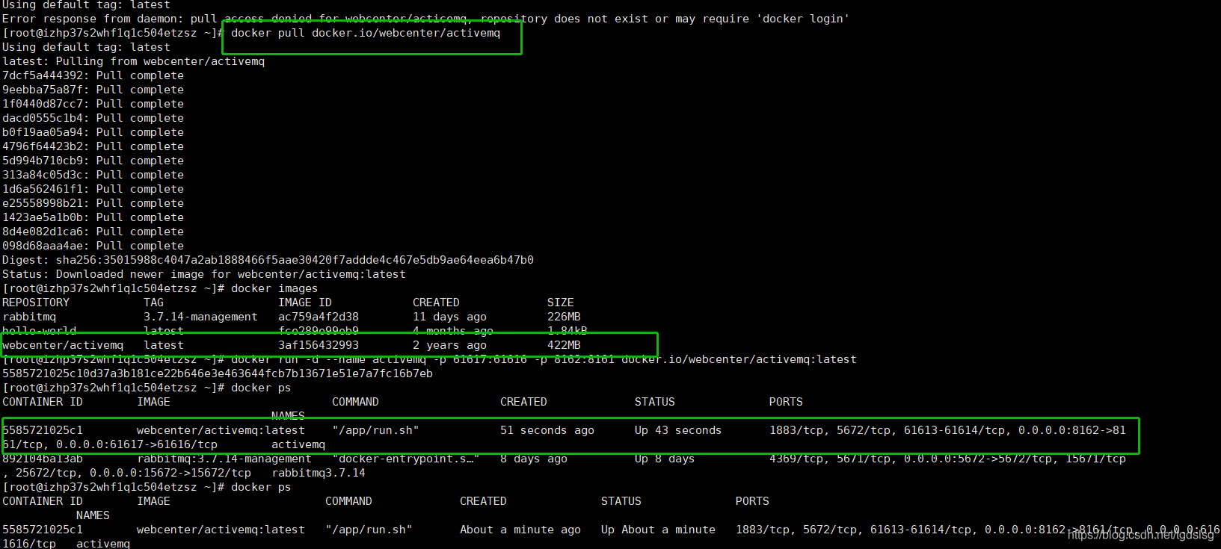Screen dimensions: 1221x549
Task: Select layer hash 1f0440d87cc7
Action: pos(43,104)
